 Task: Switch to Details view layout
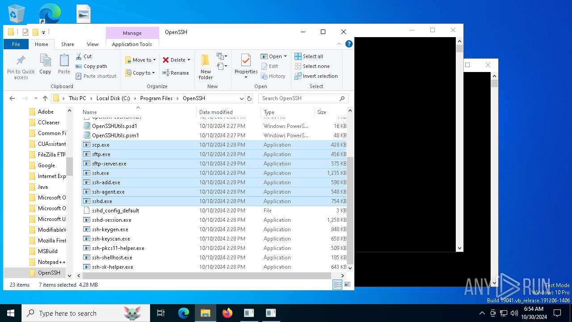(337, 284)
